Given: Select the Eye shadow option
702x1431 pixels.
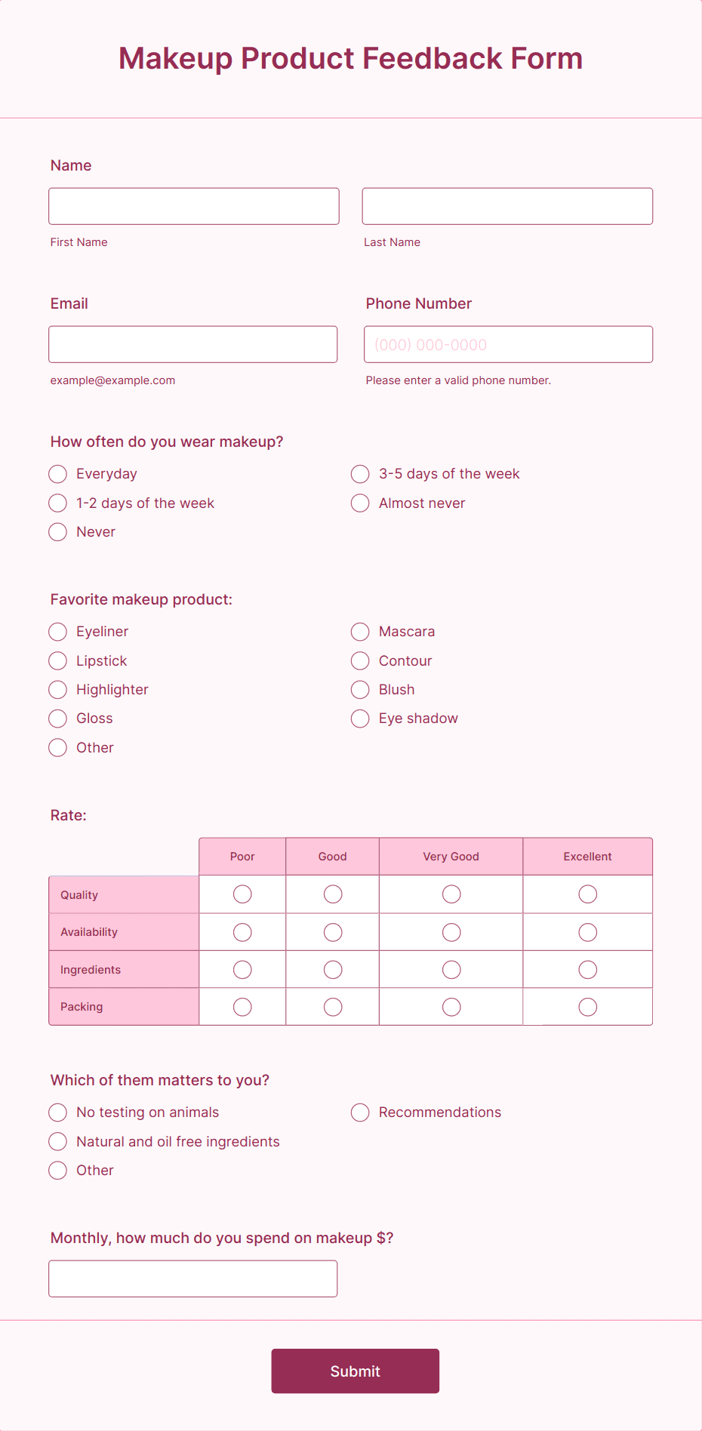Looking at the screenshot, I should tap(360, 719).
